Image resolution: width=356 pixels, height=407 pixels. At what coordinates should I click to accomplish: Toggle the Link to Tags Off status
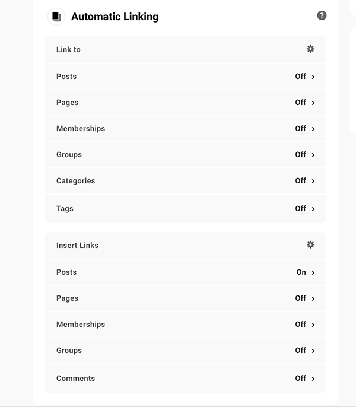click(300, 208)
